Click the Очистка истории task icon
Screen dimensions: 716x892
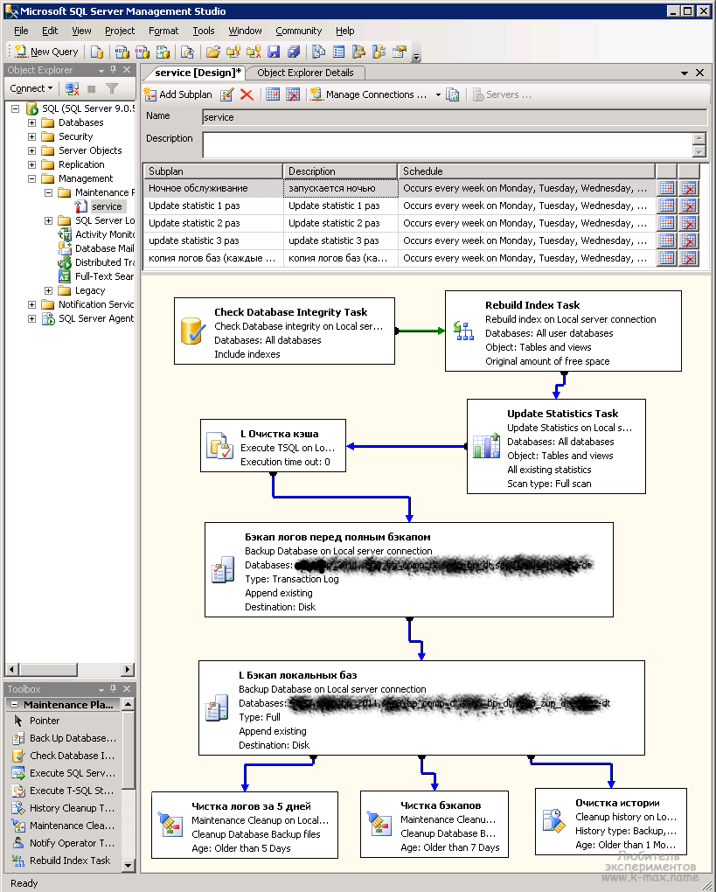click(x=553, y=819)
